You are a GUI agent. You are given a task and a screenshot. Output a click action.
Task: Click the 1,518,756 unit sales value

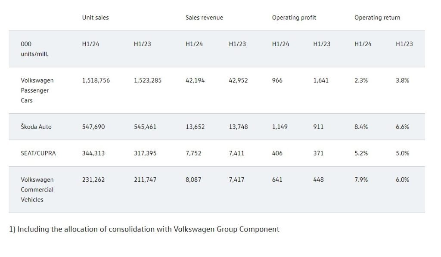[96, 81]
